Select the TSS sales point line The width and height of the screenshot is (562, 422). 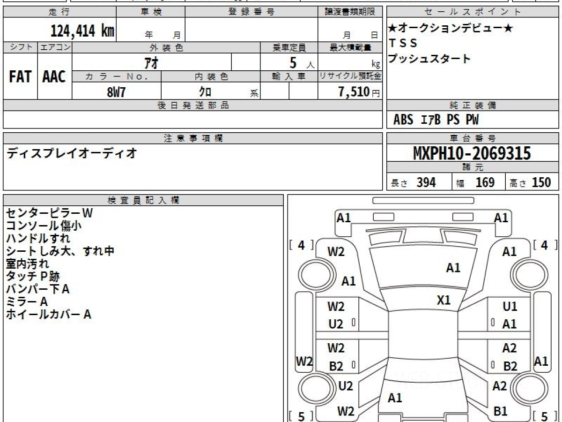403,43
